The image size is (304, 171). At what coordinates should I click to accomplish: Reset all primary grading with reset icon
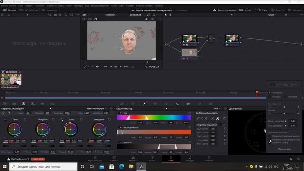(111, 109)
